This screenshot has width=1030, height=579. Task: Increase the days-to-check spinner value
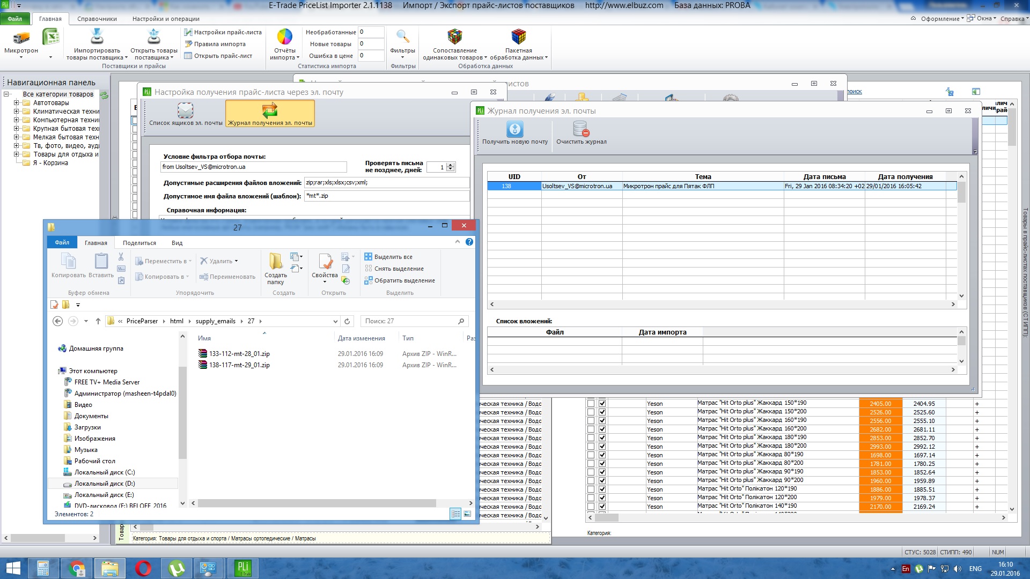tap(451, 165)
